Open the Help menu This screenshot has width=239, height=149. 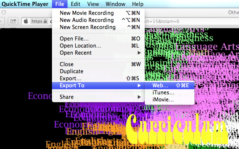(x=138, y=4)
